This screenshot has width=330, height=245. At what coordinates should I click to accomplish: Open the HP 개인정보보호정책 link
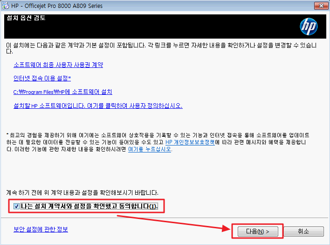point(190,142)
